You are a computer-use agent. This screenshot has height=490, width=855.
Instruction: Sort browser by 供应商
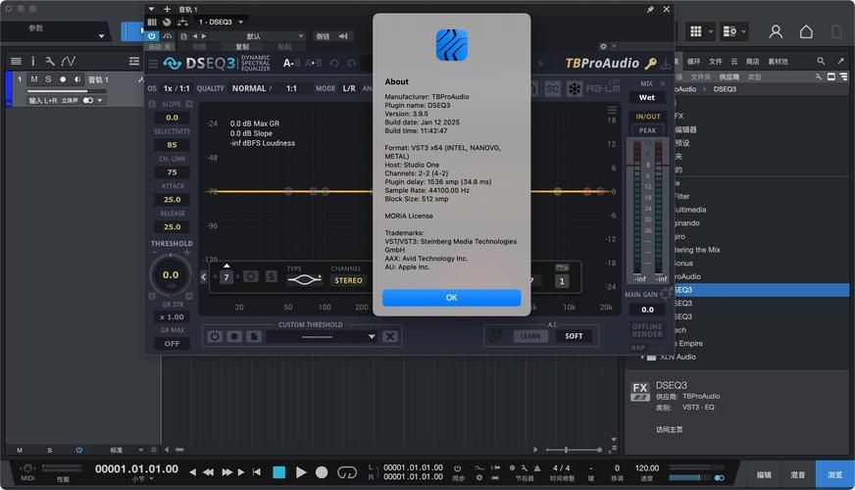pos(729,76)
